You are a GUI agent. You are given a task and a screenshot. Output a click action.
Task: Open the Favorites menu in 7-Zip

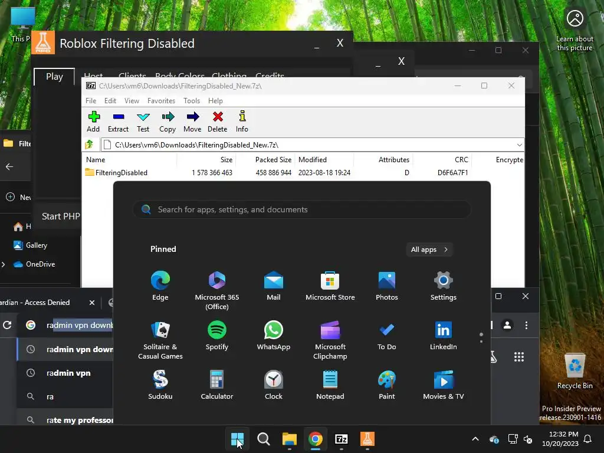pyautogui.click(x=161, y=100)
